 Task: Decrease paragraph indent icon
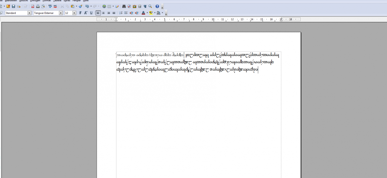pos(131,13)
